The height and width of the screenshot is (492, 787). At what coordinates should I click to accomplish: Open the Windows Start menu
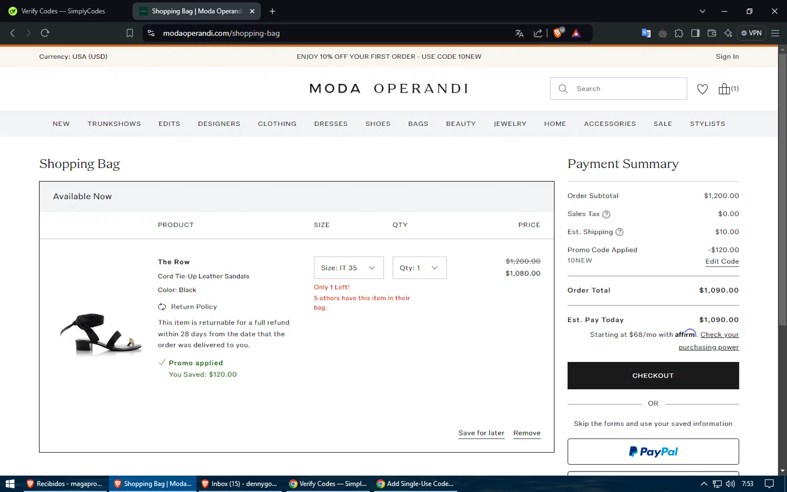tap(10, 484)
